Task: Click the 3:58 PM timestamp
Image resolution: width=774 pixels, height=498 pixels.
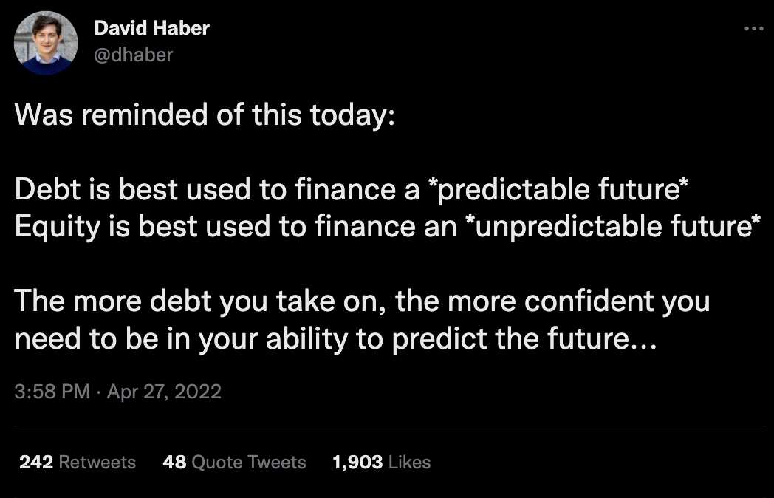Action: (x=52, y=392)
